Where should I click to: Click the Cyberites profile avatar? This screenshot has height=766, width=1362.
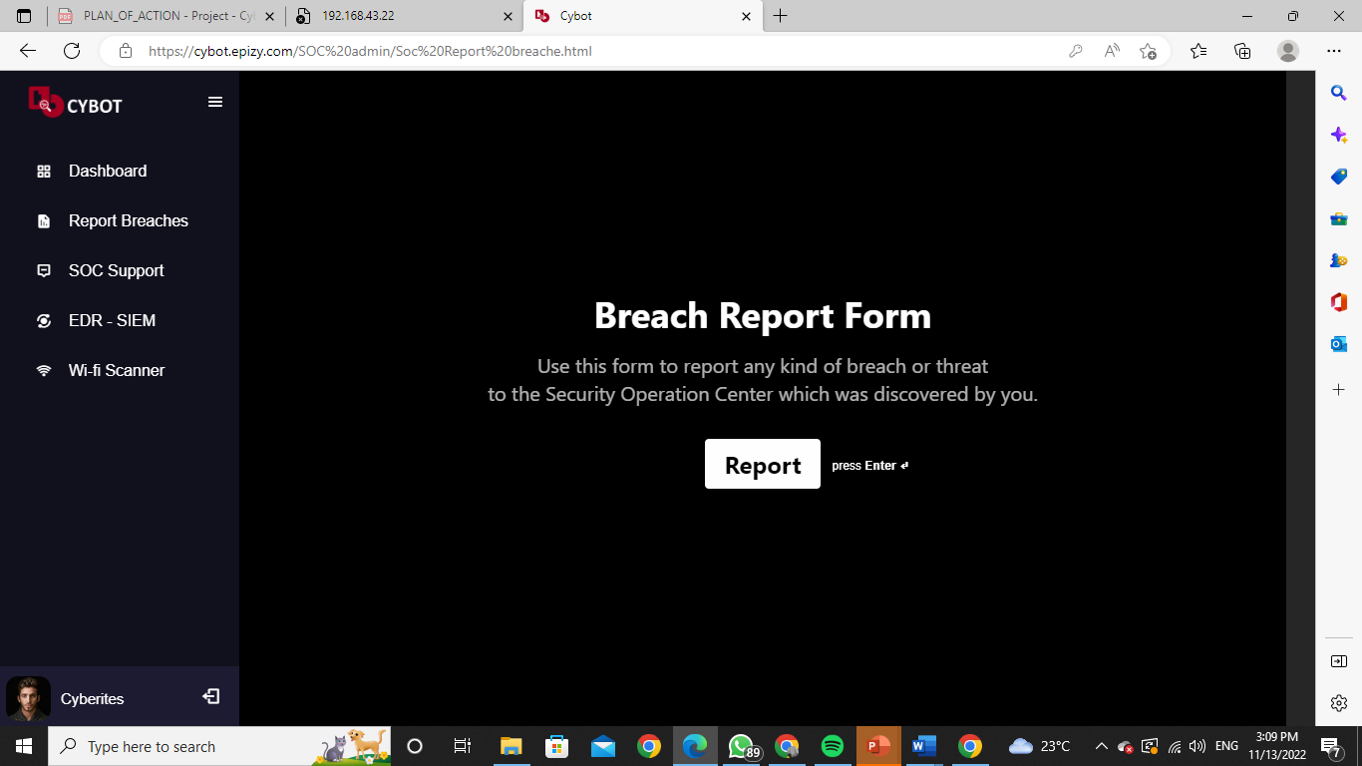tap(28, 698)
